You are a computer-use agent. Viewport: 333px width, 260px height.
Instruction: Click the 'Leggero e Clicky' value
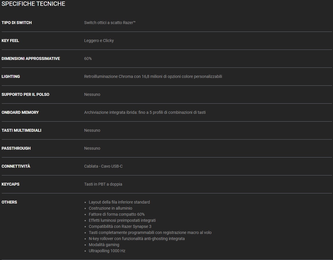coord(99,41)
